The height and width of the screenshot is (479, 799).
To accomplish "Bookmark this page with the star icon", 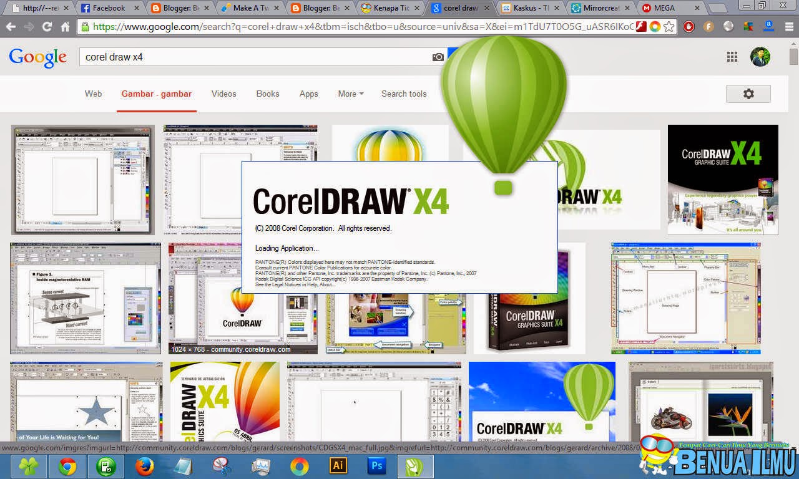I will pyautogui.click(x=669, y=27).
